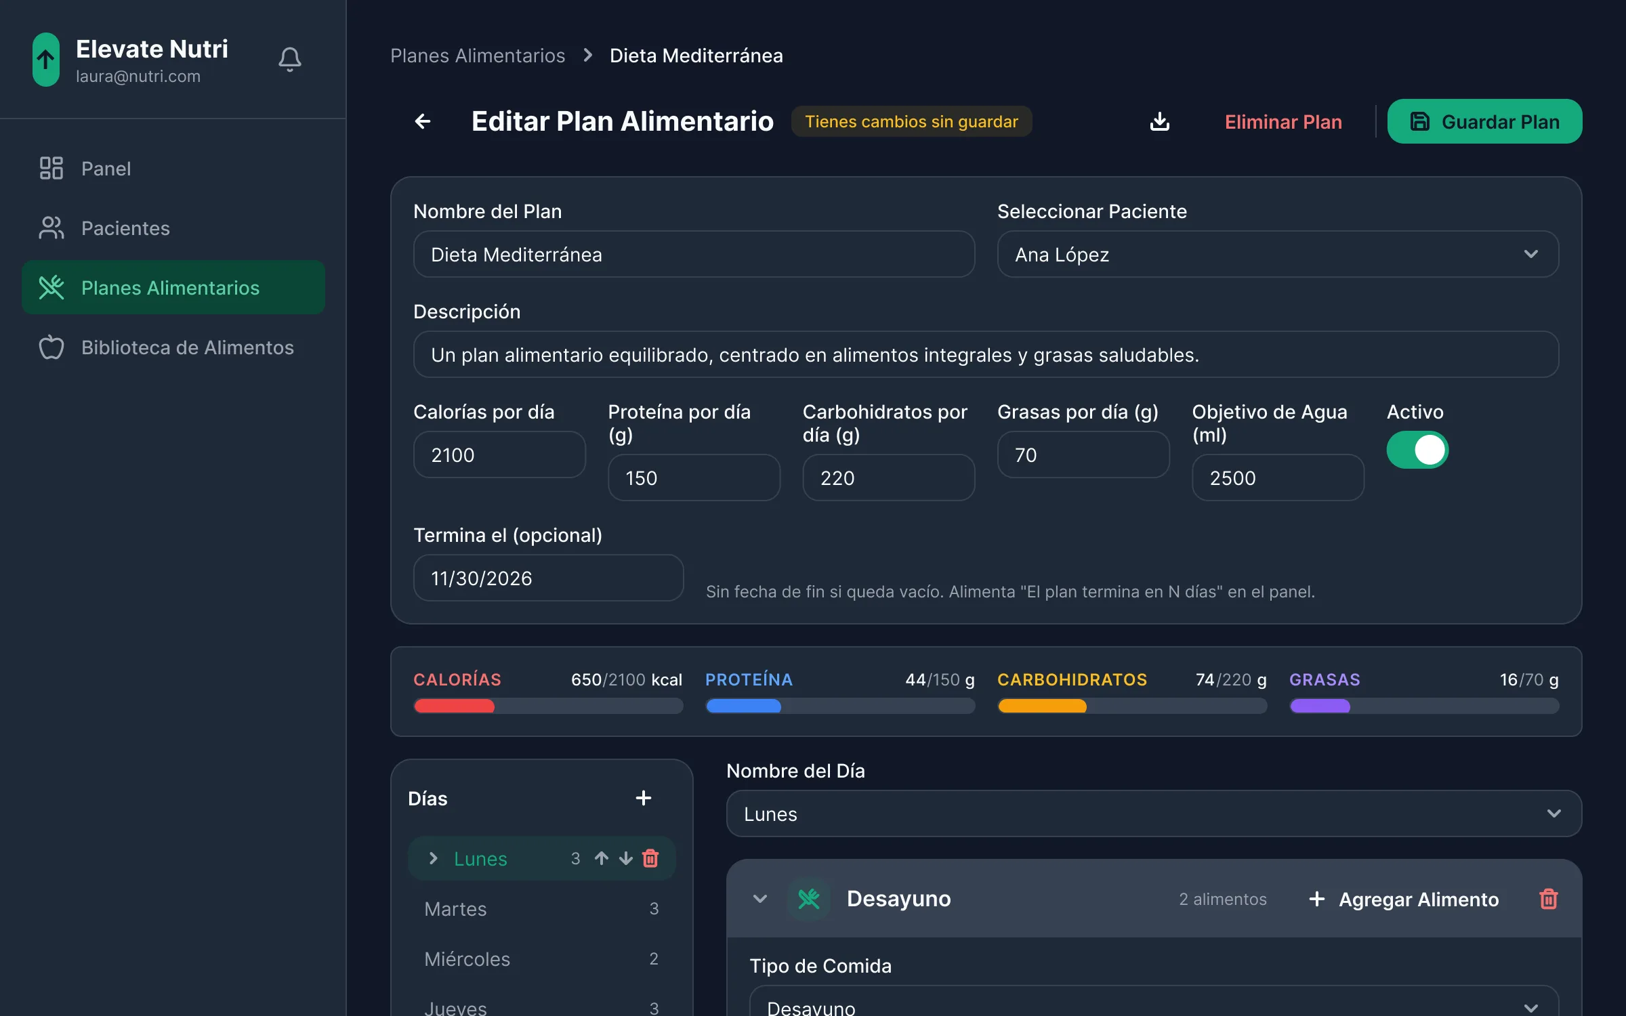Image resolution: width=1626 pixels, height=1016 pixels.
Task: Click the Elevate Nutri arrow logo
Action: point(46,60)
